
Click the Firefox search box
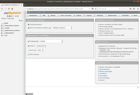(x=109, y=9)
